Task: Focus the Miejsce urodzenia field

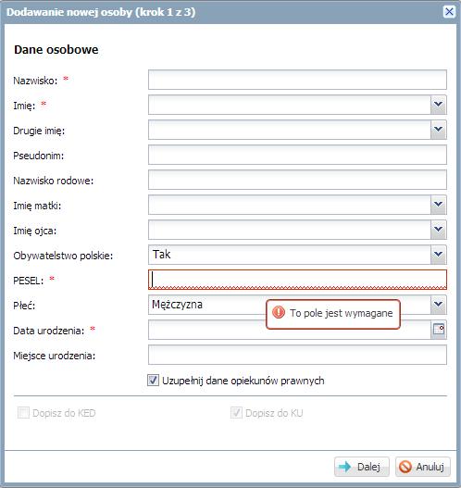Action: [297, 355]
